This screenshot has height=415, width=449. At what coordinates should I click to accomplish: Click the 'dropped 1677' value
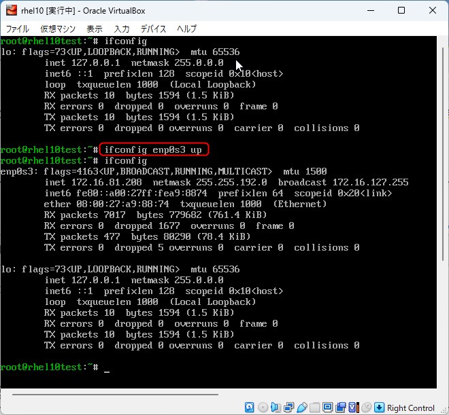click(x=147, y=225)
